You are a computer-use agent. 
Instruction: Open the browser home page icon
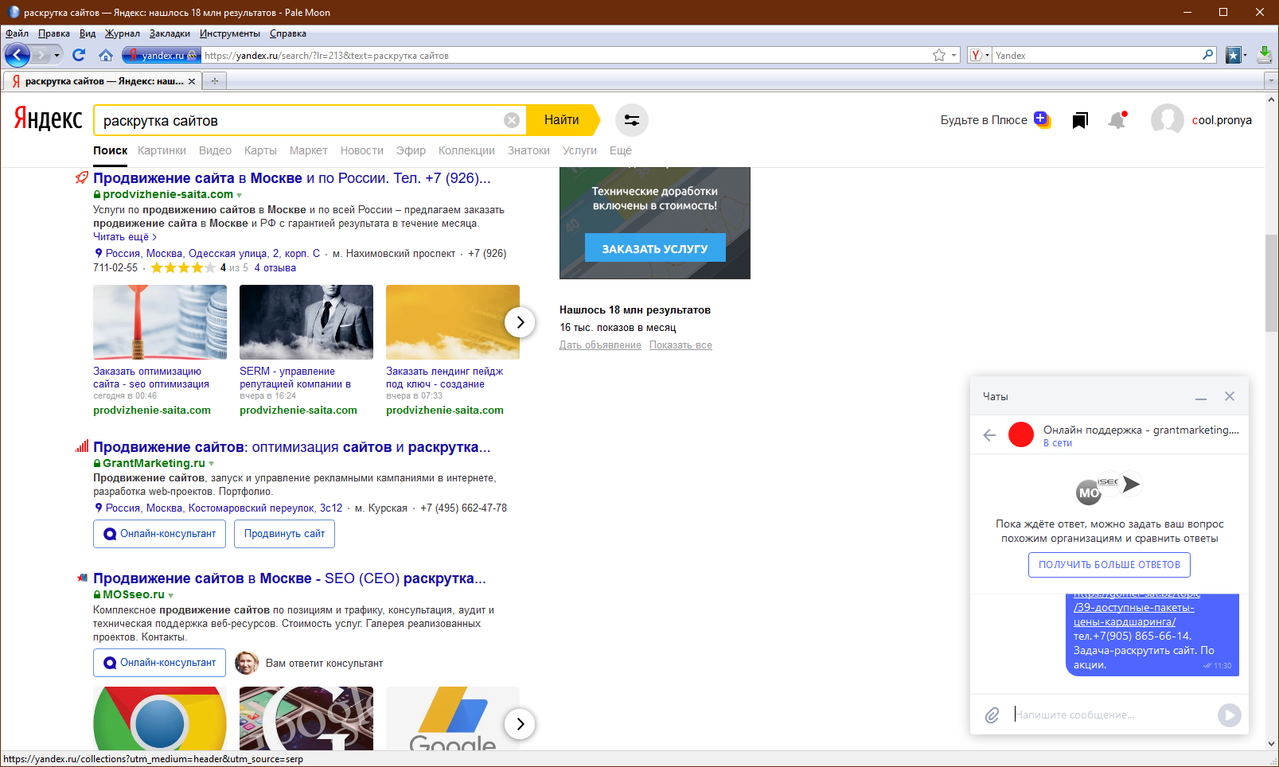pyautogui.click(x=105, y=55)
